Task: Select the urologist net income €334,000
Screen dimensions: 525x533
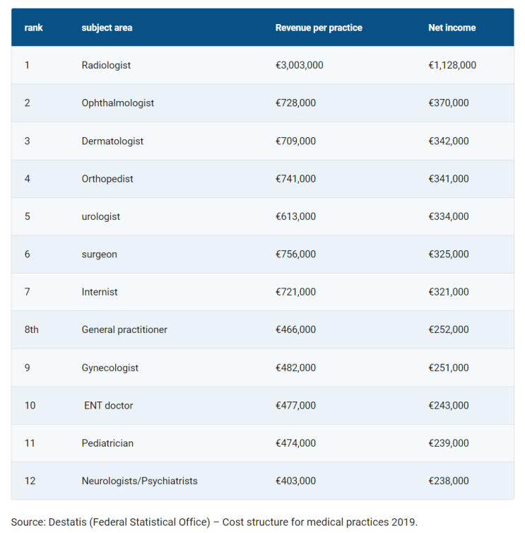Action: (x=448, y=216)
